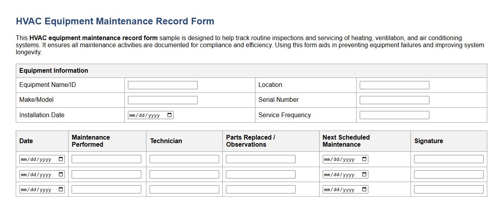Image resolution: width=503 pixels, height=197 pixels.
Task: Click third row Next Scheduled Maintenance date text
Action: point(340,190)
